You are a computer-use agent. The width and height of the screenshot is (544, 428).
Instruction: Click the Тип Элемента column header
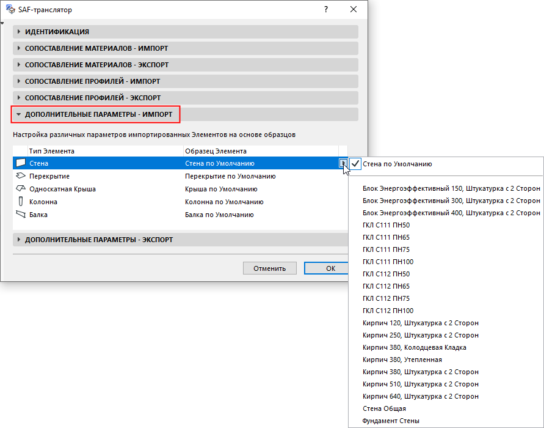(x=105, y=151)
